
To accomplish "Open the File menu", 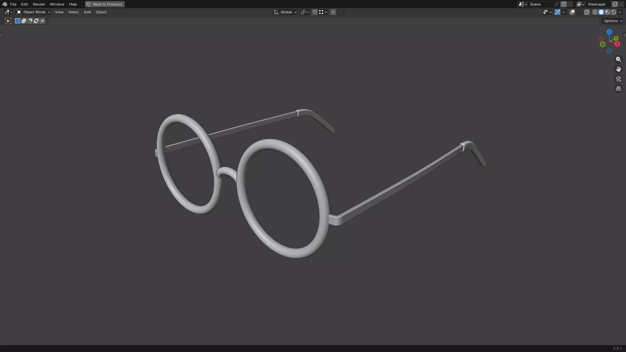I will (x=13, y=4).
